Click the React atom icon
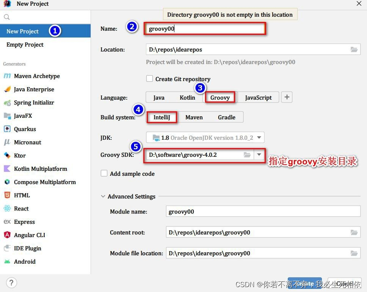The image size is (367, 292). pyautogui.click(x=7, y=208)
